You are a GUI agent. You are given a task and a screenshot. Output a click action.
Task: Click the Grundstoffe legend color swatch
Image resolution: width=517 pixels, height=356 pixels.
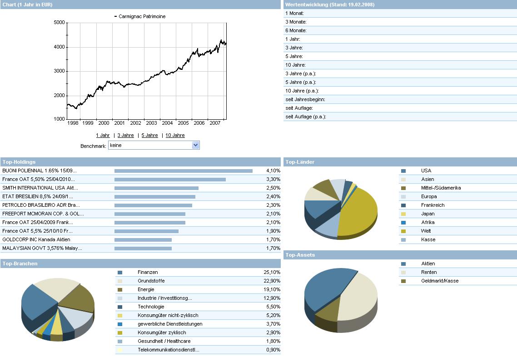119,281
